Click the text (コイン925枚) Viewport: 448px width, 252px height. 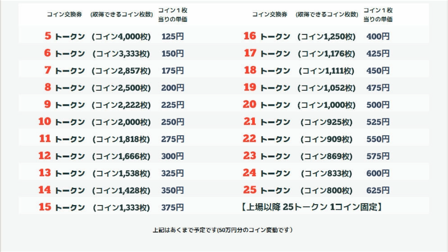click(326, 122)
